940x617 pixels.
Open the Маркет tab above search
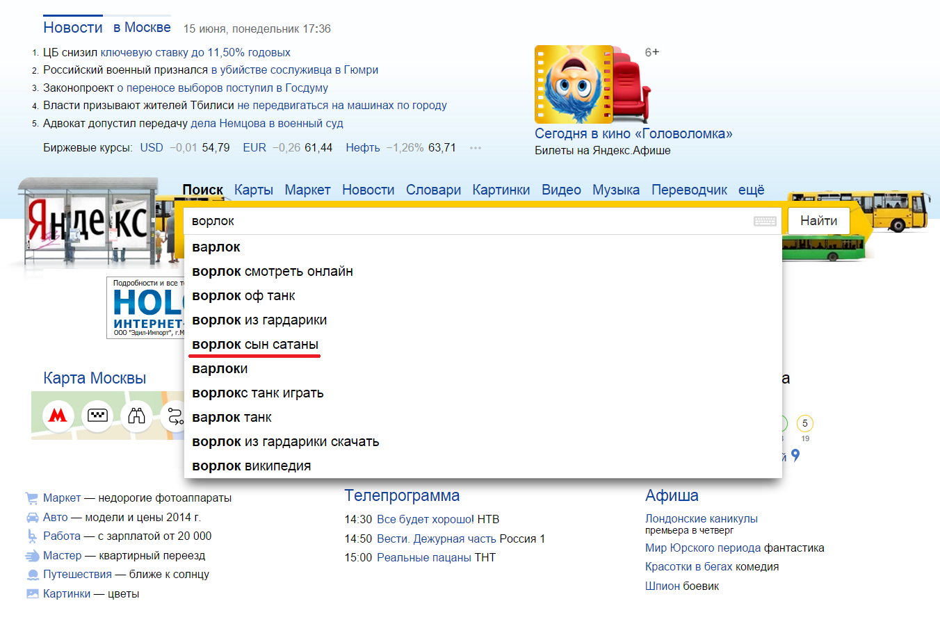coord(307,190)
